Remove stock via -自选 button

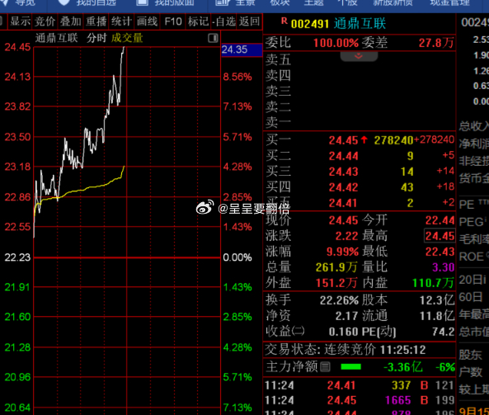pos(223,21)
